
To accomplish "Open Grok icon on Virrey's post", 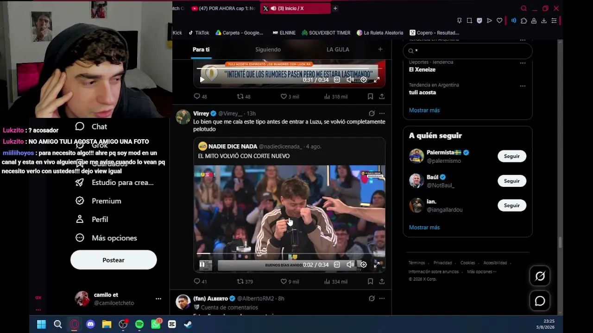I will point(372,113).
